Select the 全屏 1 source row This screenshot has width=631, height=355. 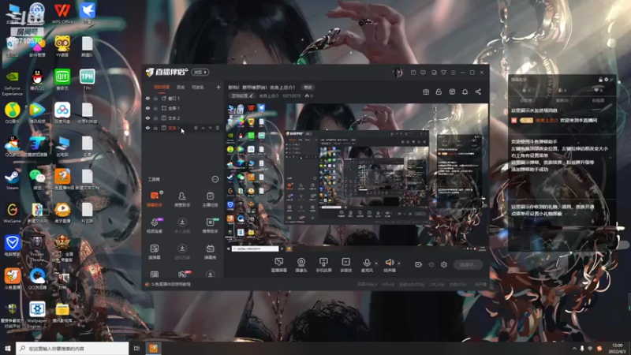pos(183,108)
